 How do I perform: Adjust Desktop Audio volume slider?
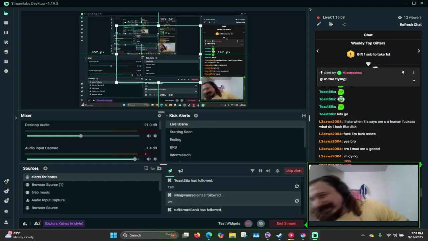pyautogui.click(x=83, y=136)
